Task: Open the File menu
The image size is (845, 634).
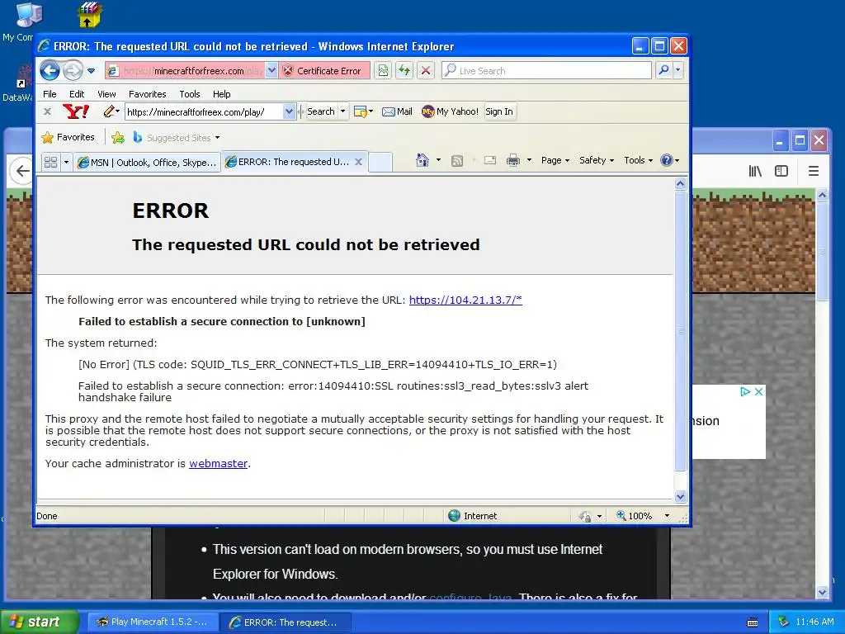Action: [x=50, y=94]
